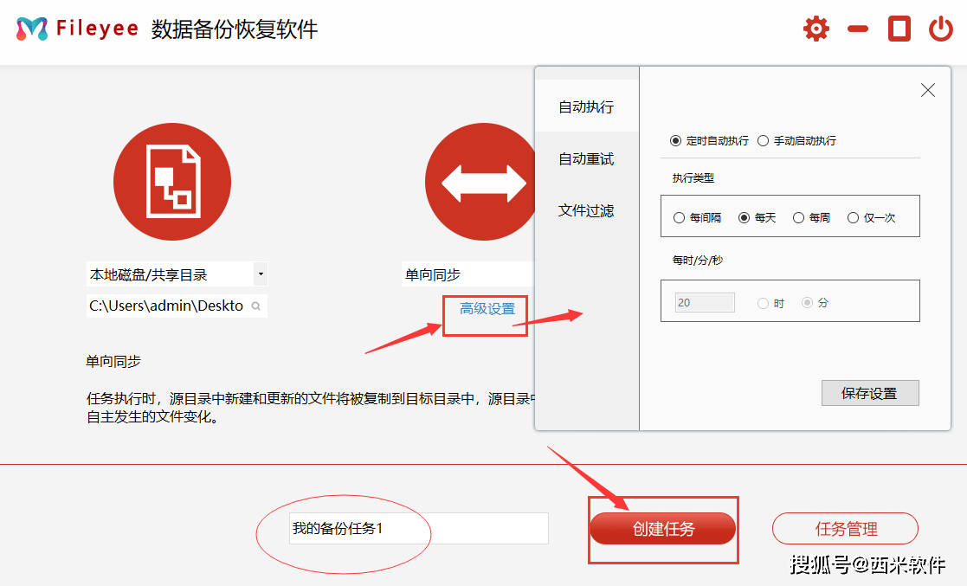Image resolution: width=967 pixels, height=586 pixels.
Task: Click the source path field C:\Users\admin\Deskto
Action: point(177,306)
